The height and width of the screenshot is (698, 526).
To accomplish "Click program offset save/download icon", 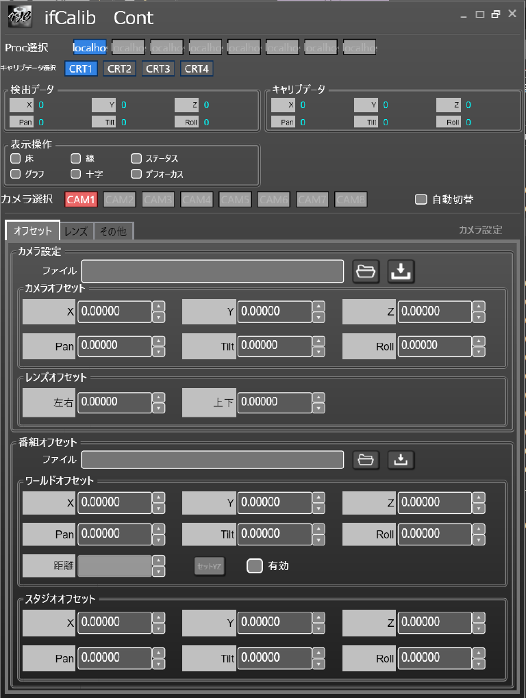I will pyautogui.click(x=401, y=460).
